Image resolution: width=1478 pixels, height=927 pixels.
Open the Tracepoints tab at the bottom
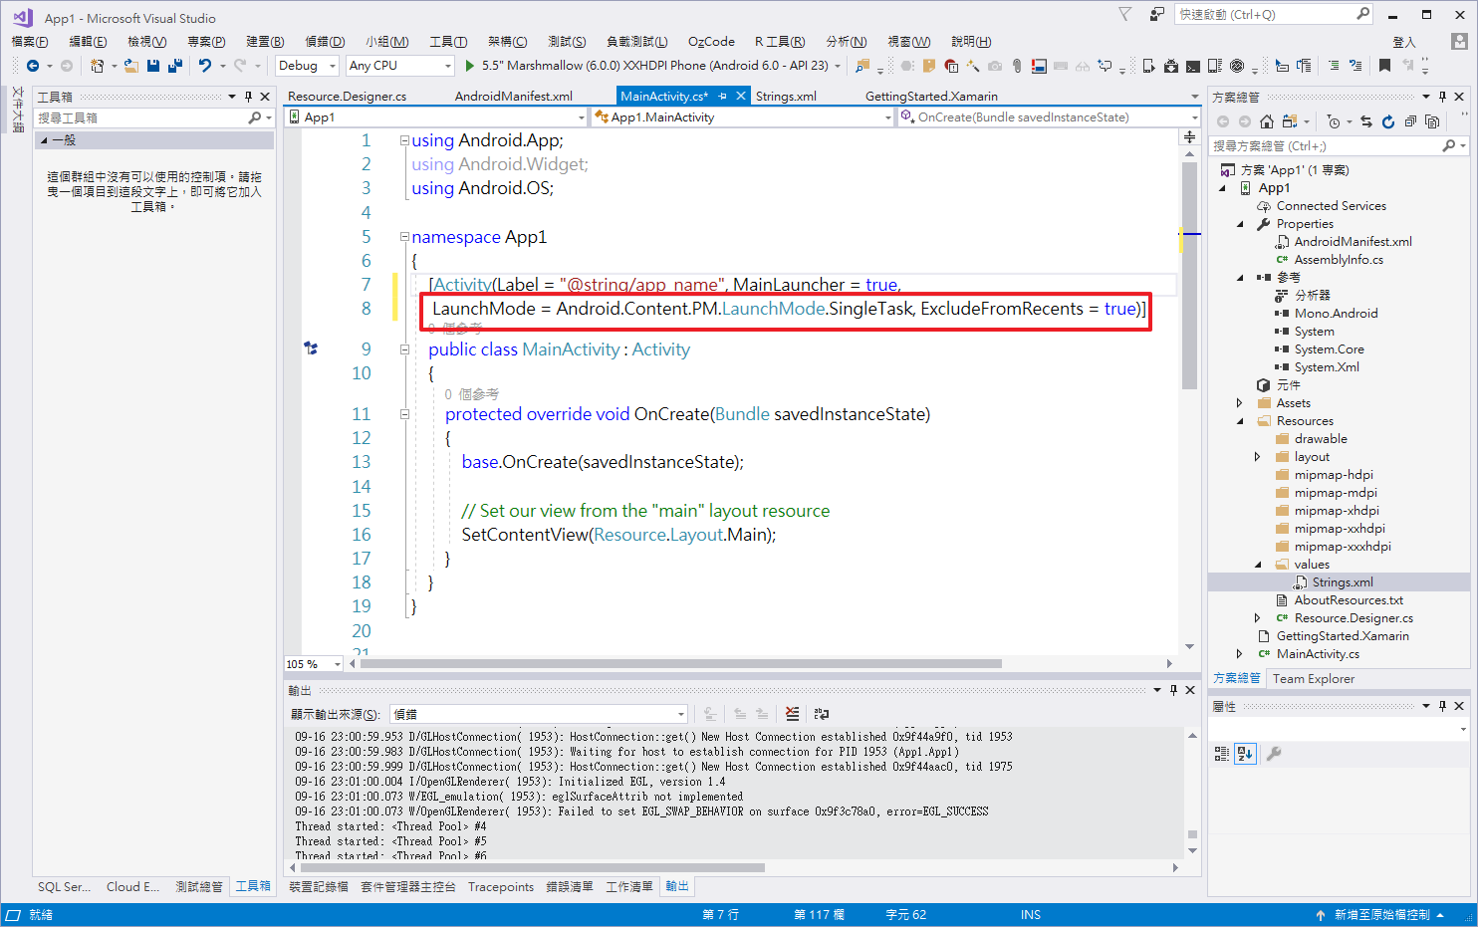pyautogui.click(x=501, y=886)
